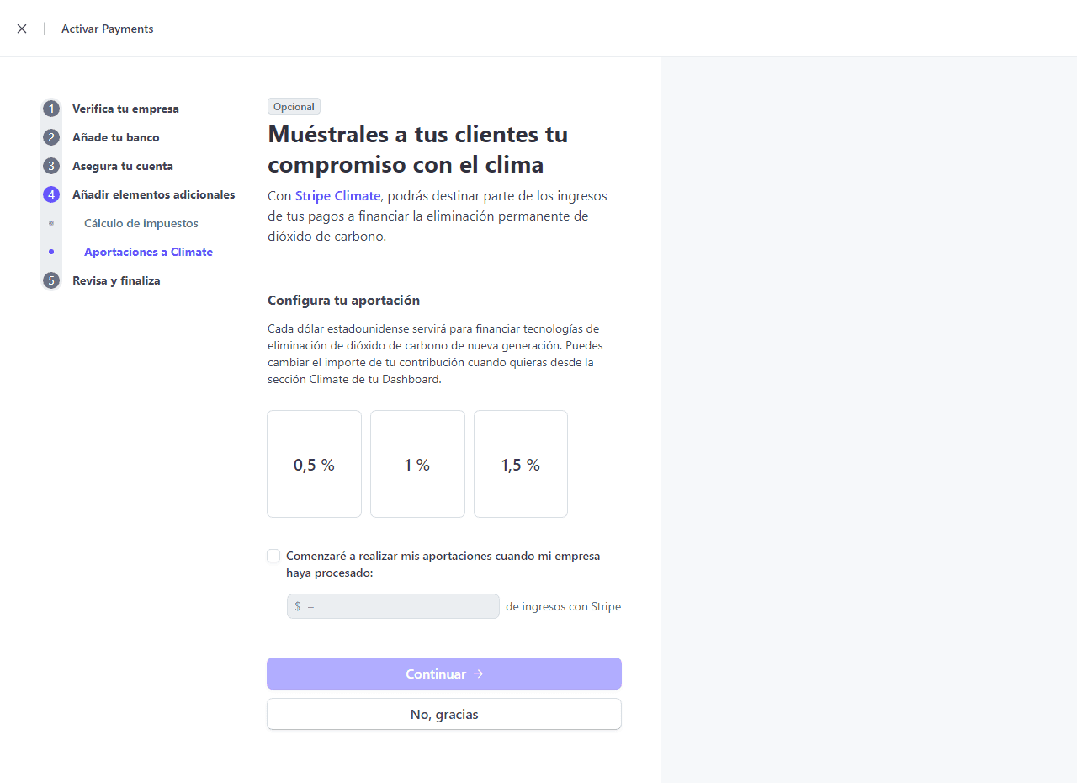Open the Cálculo de impuestos section
The width and height of the screenshot is (1077, 783).
(x=141, y=223)
